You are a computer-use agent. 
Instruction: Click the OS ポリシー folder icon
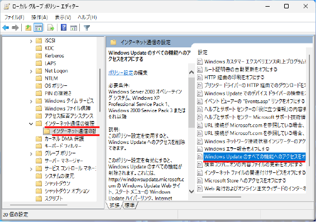point(39,86)
